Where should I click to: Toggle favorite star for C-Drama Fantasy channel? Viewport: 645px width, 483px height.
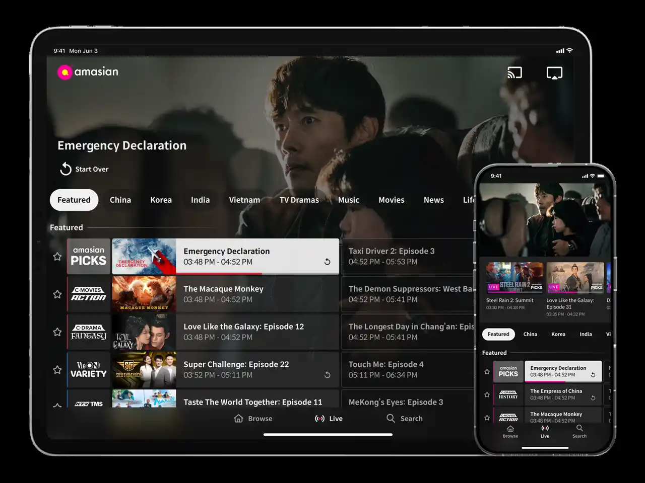(57, 332)
